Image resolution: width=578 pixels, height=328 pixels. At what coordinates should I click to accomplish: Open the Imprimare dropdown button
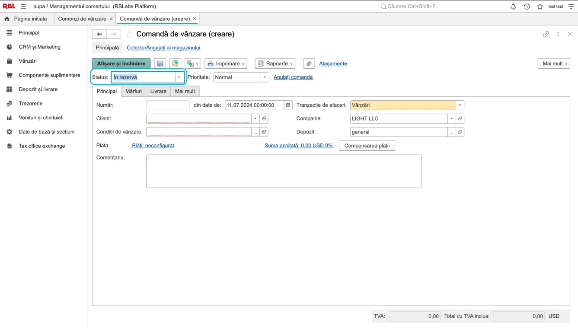[x=226, y=64]
